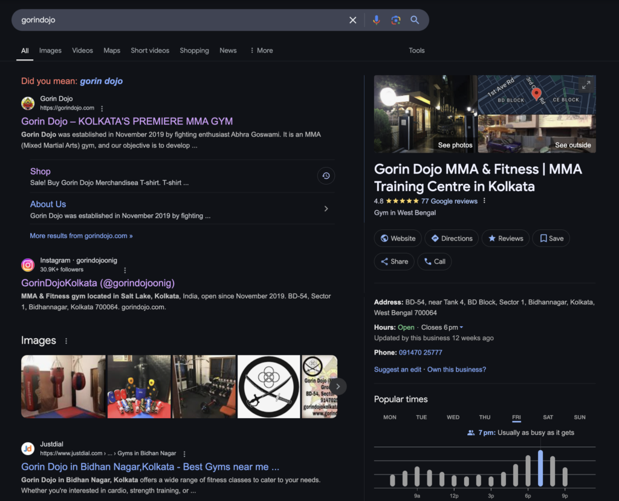The width and height of the screenshot is (619, 501).
Task: Click phone number 091470 25777
Action: [x=421, y=352]
